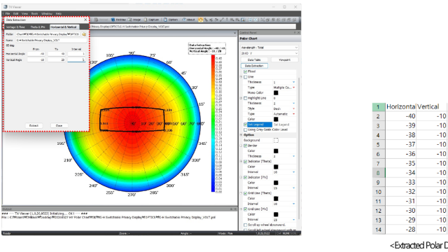Open Line Type Multiple Co... dropdown
The height and width of the screenshot is (252, 448).
coord(294,87)
